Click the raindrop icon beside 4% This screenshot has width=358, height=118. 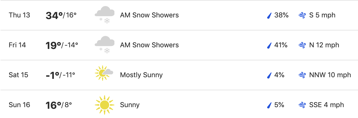point(269,75)
